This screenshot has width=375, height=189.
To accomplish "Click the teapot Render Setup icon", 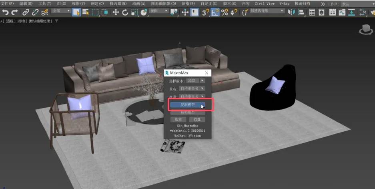I will click(x=373, y=12).
